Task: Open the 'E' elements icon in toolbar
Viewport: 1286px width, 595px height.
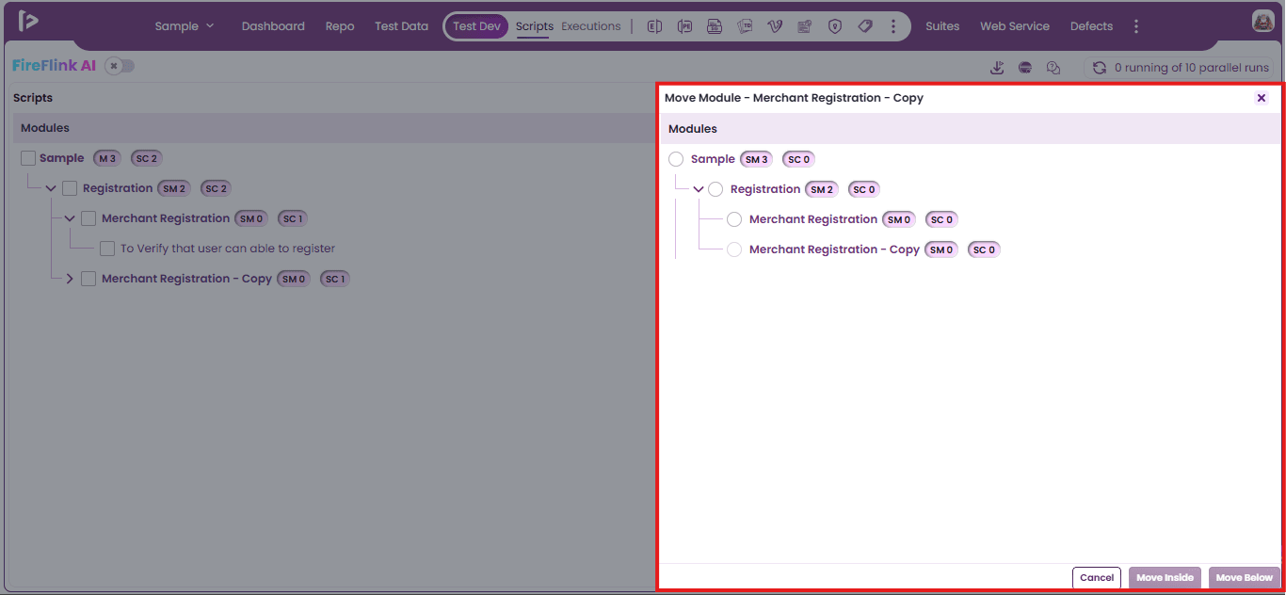Action: 655,26
